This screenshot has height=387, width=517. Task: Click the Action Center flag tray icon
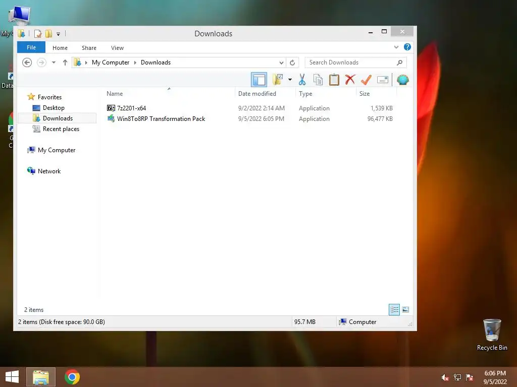click(470, 377)
